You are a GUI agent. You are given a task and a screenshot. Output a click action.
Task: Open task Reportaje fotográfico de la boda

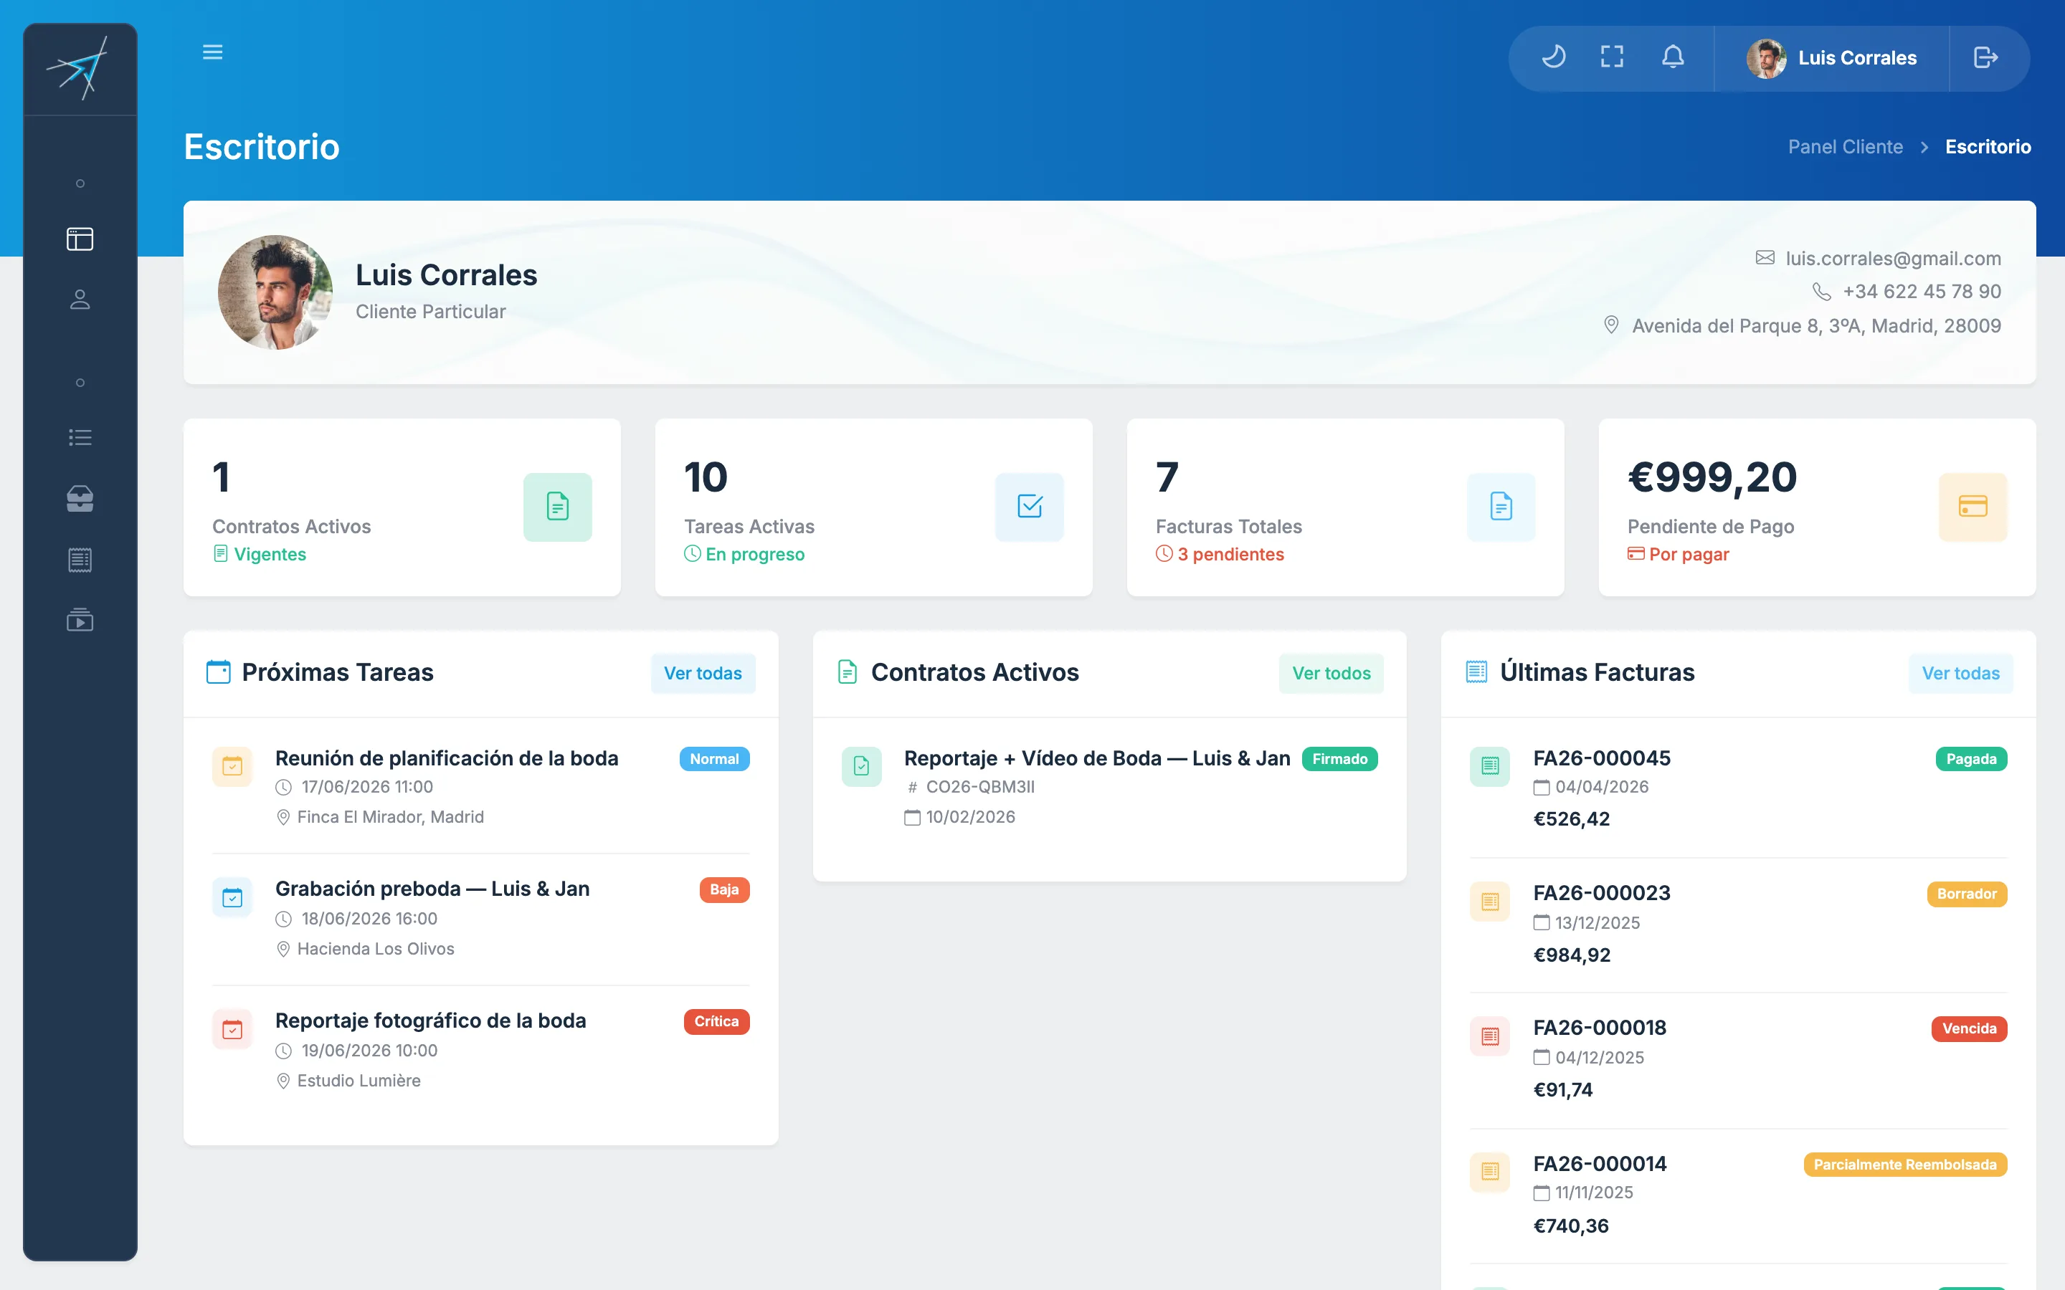click(430, 1021)
